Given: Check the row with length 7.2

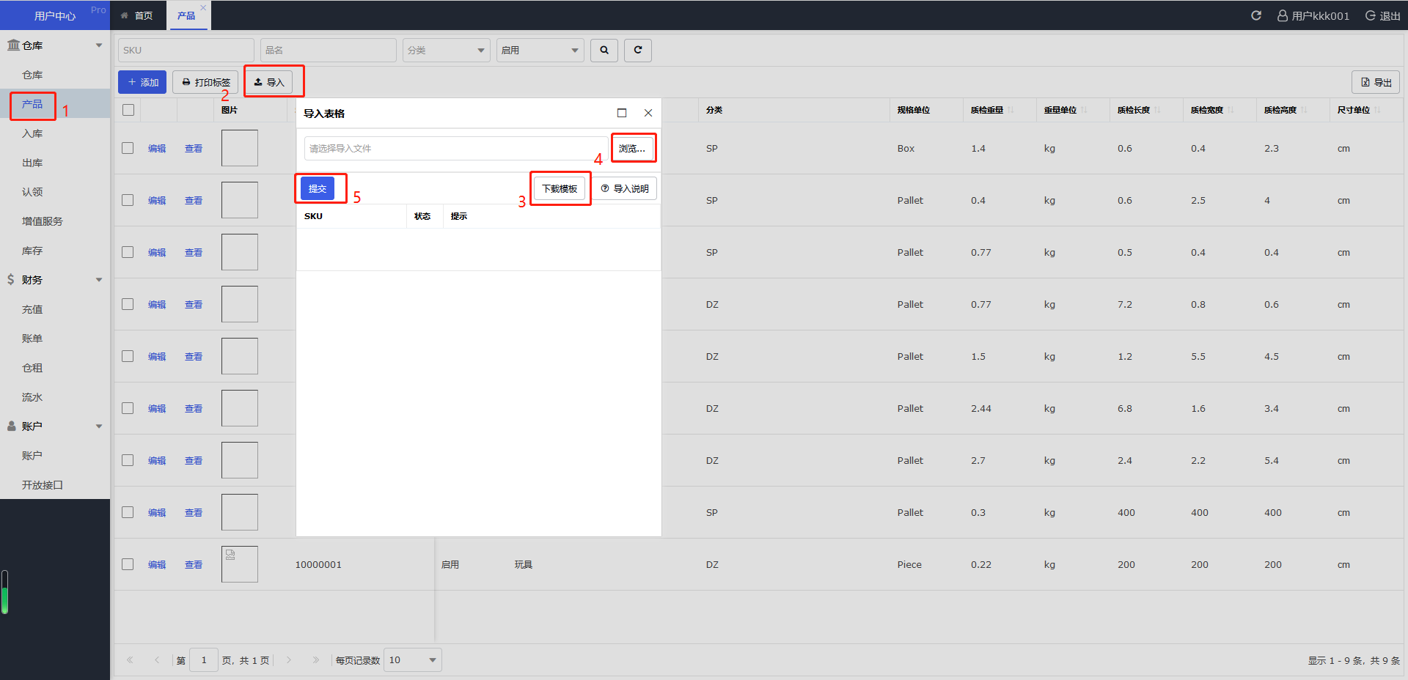Looking at the screenshot, I should [x=128, y=304].
